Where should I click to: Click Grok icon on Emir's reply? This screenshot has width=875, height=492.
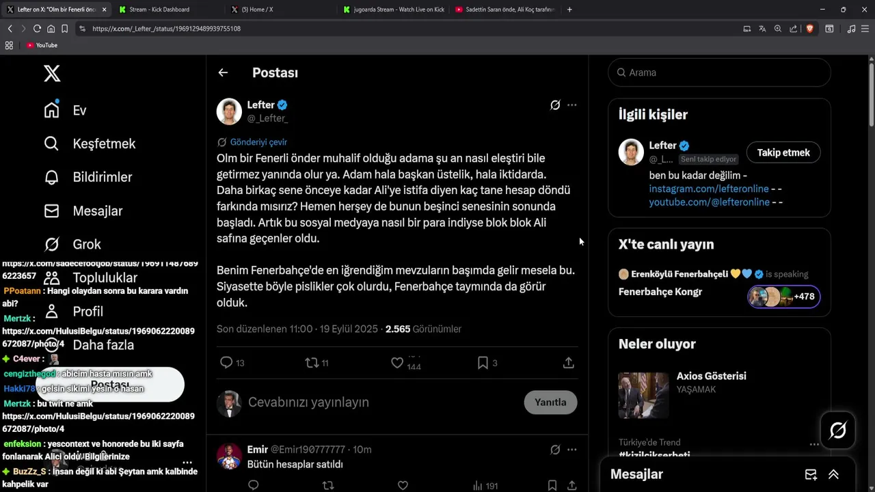(x=555, y=449)
